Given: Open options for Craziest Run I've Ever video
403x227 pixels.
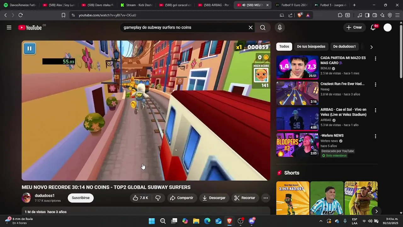Looking at the screenshot, I should pyautogui.click(x=375, y=84).
